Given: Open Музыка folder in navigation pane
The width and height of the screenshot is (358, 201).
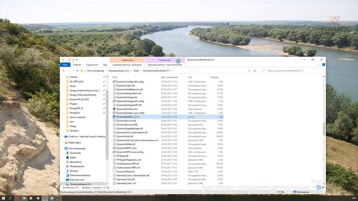Looking at the screenshot, I should [72, 171].
